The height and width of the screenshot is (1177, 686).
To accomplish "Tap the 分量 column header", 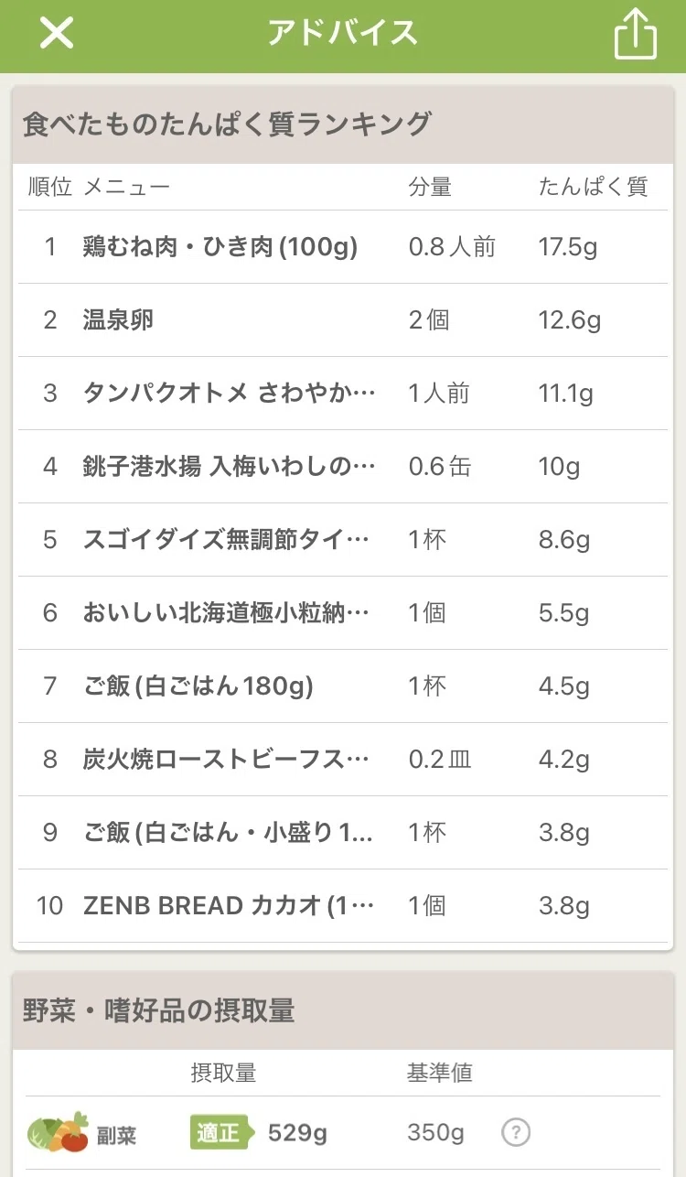I will click(x=430, y=187).
